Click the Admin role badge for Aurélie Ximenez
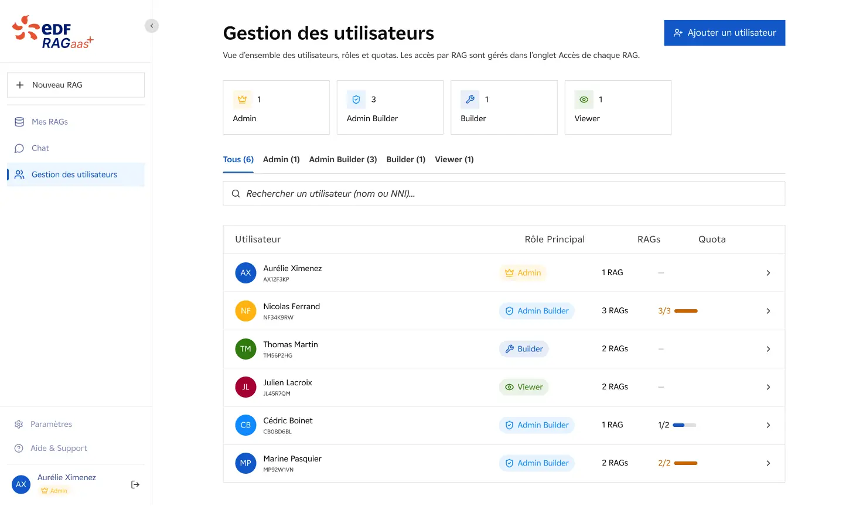856x520 pixels. click(523, 273)
